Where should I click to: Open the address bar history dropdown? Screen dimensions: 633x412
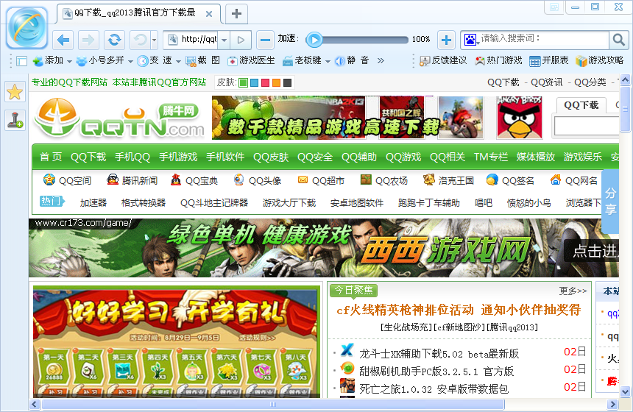click(224, 40)
